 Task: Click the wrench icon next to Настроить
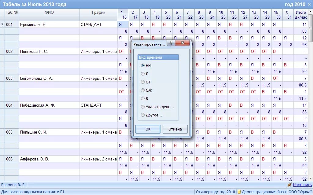(x=289, y=185)
